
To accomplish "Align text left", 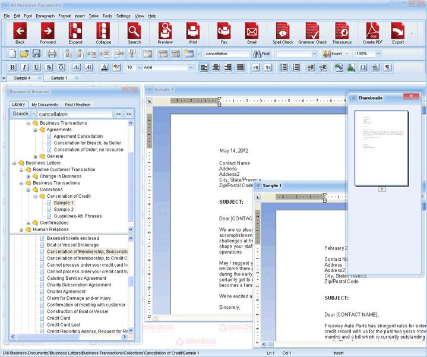I will click(204, 67).
